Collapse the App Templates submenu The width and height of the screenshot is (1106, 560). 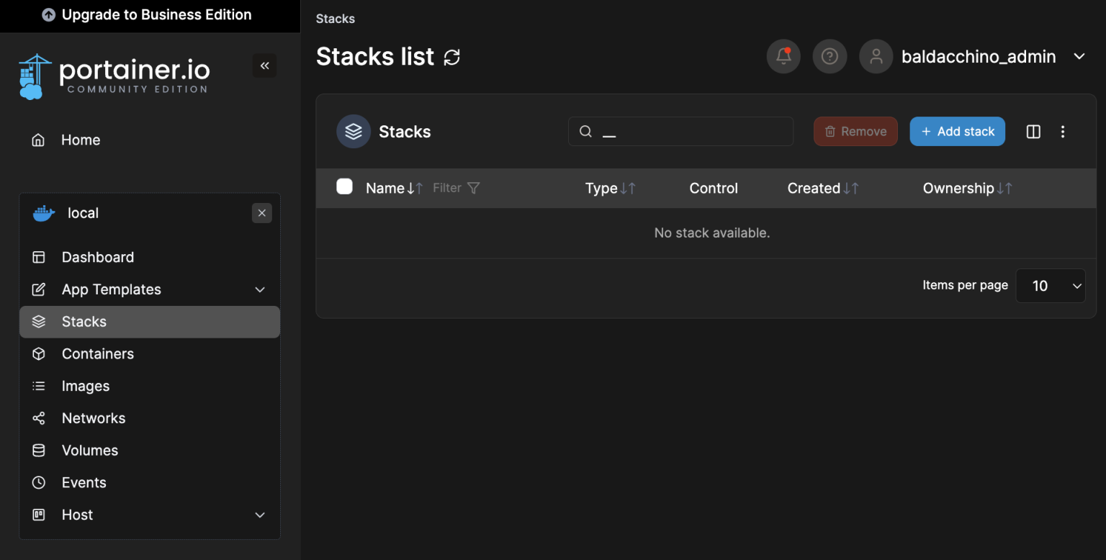[259, 289]
